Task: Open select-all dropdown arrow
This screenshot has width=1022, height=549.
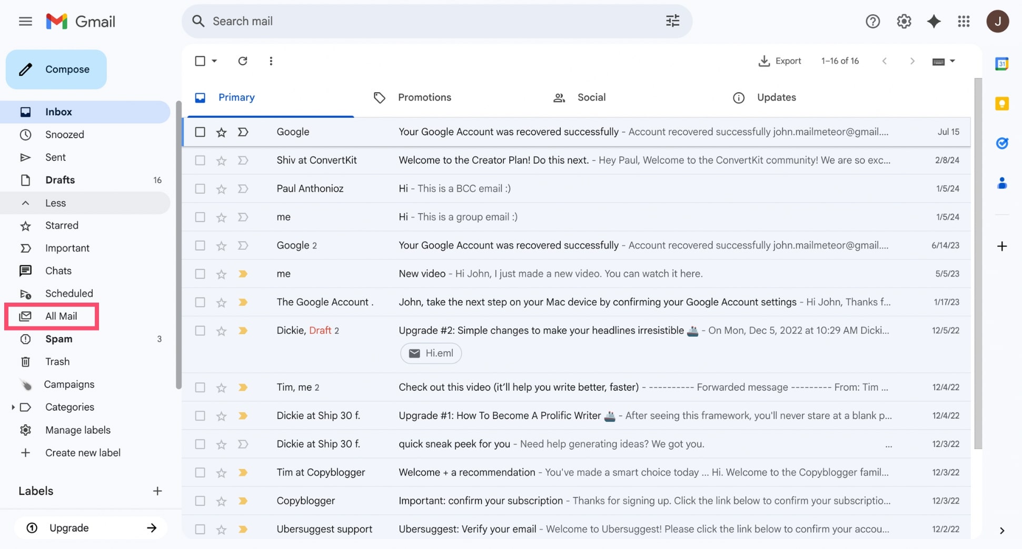Action: tap(214, 61)
